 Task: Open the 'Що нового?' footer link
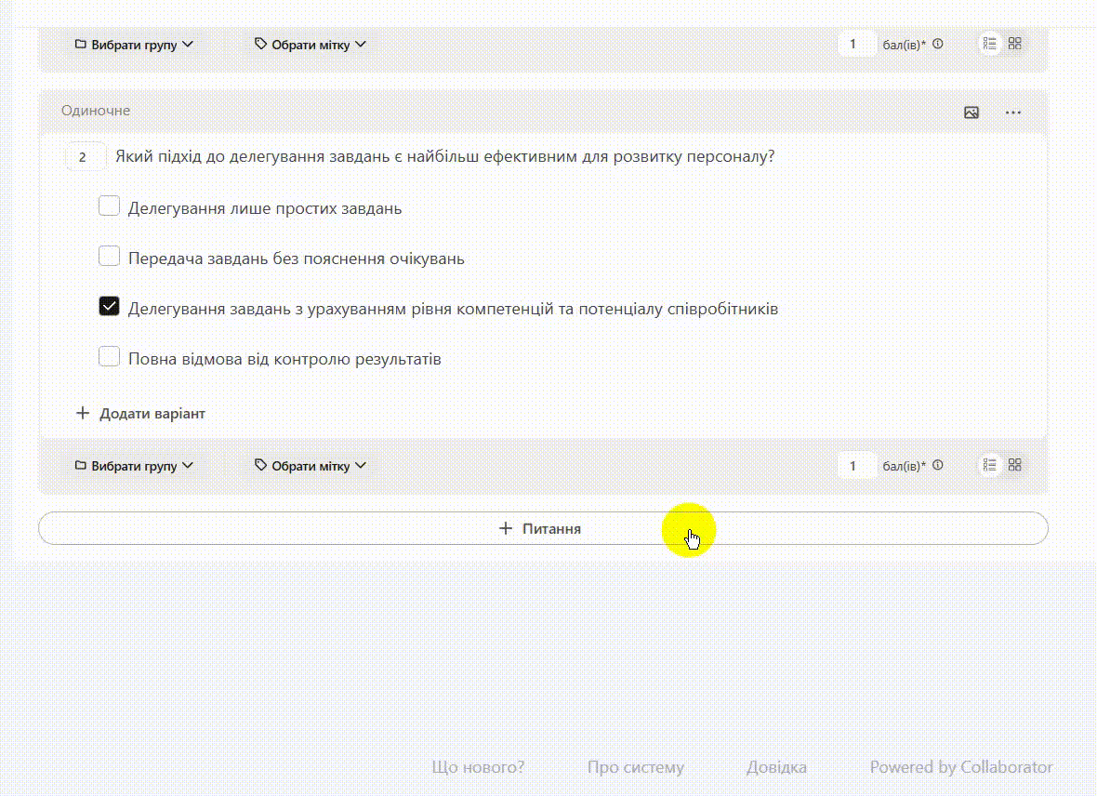(x=478, y=767)
